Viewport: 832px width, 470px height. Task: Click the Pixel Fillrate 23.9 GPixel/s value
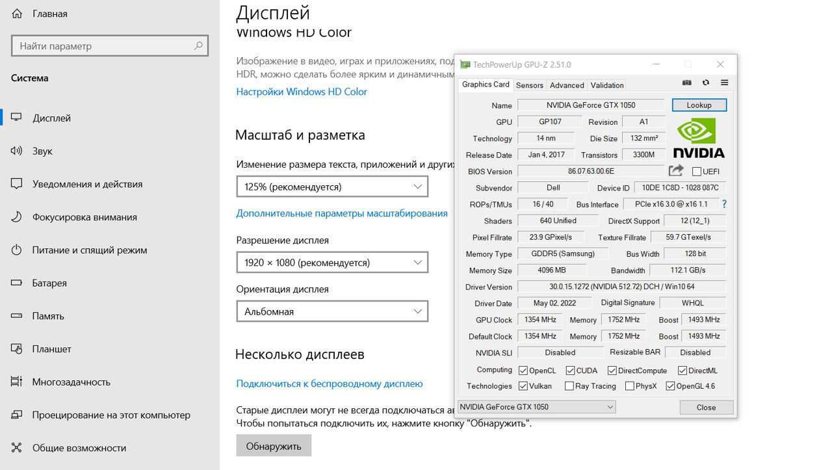pyautogui.click(x=551, y=237)
